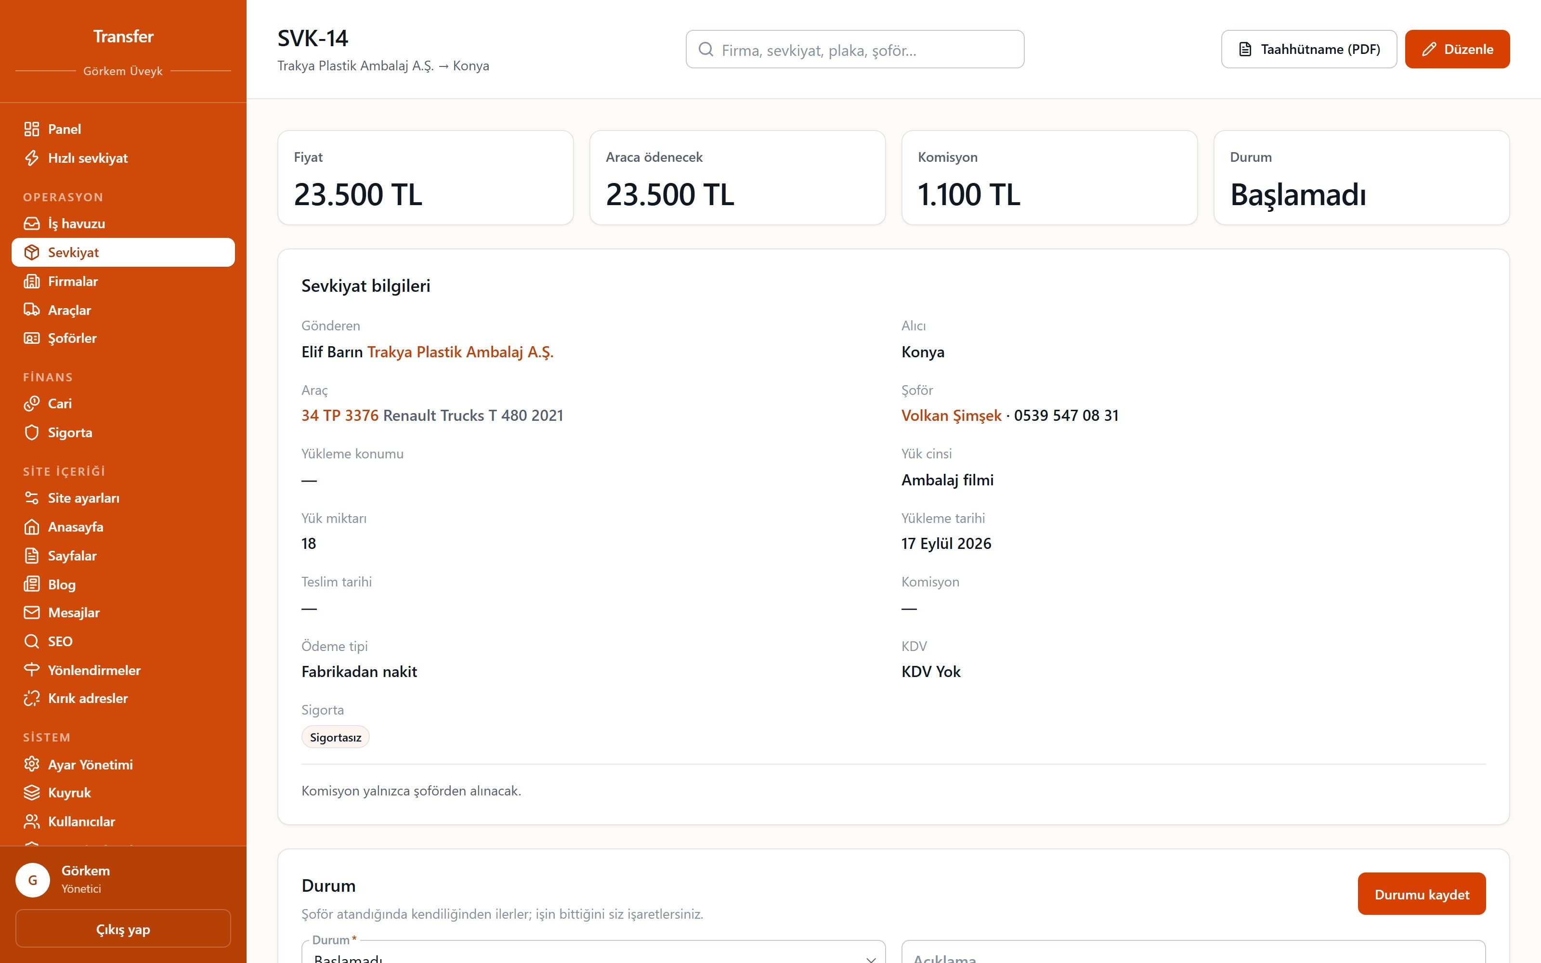
Task: Click the Düzenle button
Action: [1457, 49]
